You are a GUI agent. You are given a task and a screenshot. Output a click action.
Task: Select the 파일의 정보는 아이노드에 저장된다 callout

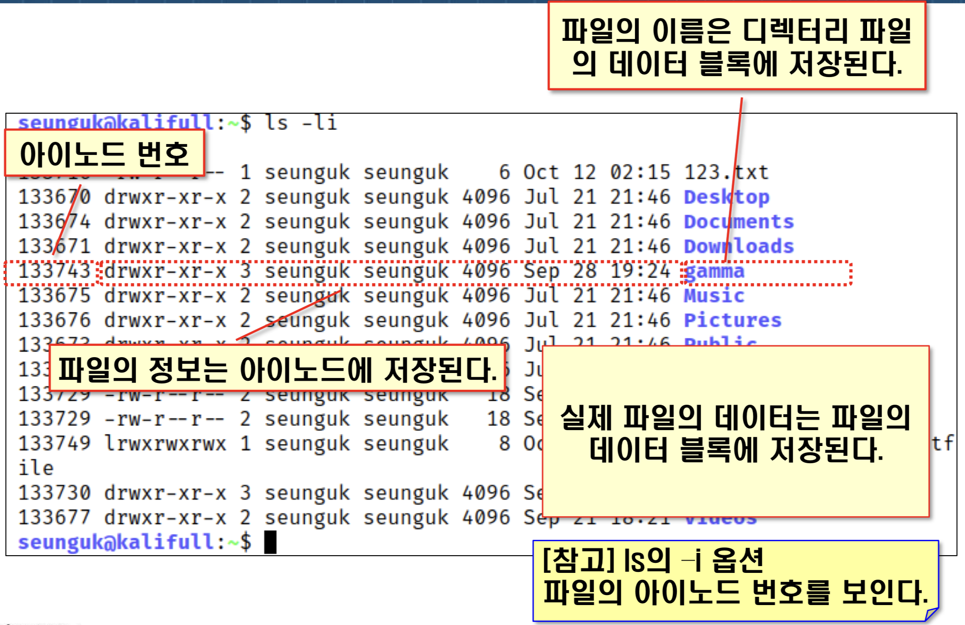click(x=277, y=369)
